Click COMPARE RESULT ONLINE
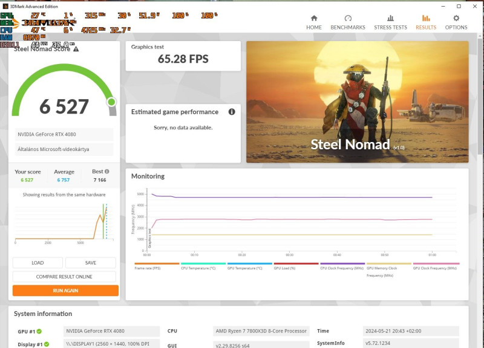 tap(64, 277)
